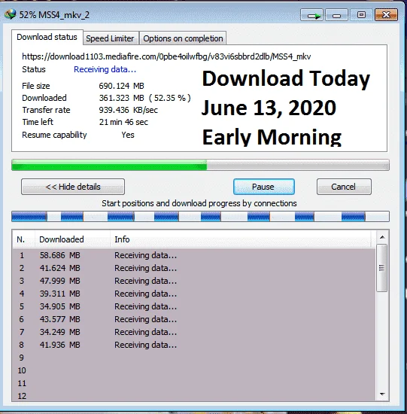
Task: Click the blue Receiving data… status
Action: tap(105, 69)
